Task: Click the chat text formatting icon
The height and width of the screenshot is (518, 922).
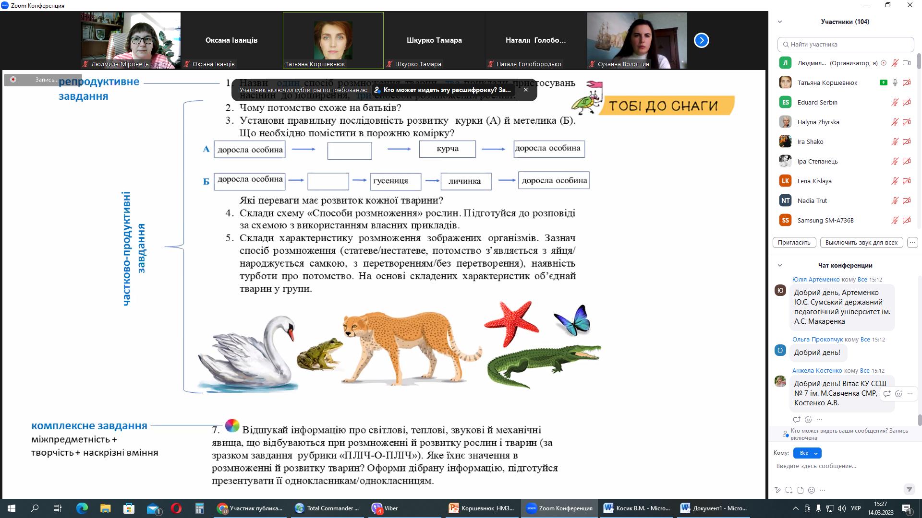Action: [777, 490]
